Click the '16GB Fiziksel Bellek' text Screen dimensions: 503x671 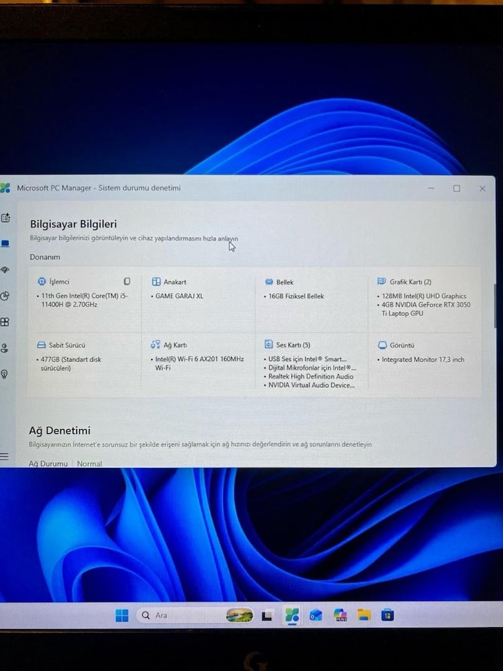296,296
